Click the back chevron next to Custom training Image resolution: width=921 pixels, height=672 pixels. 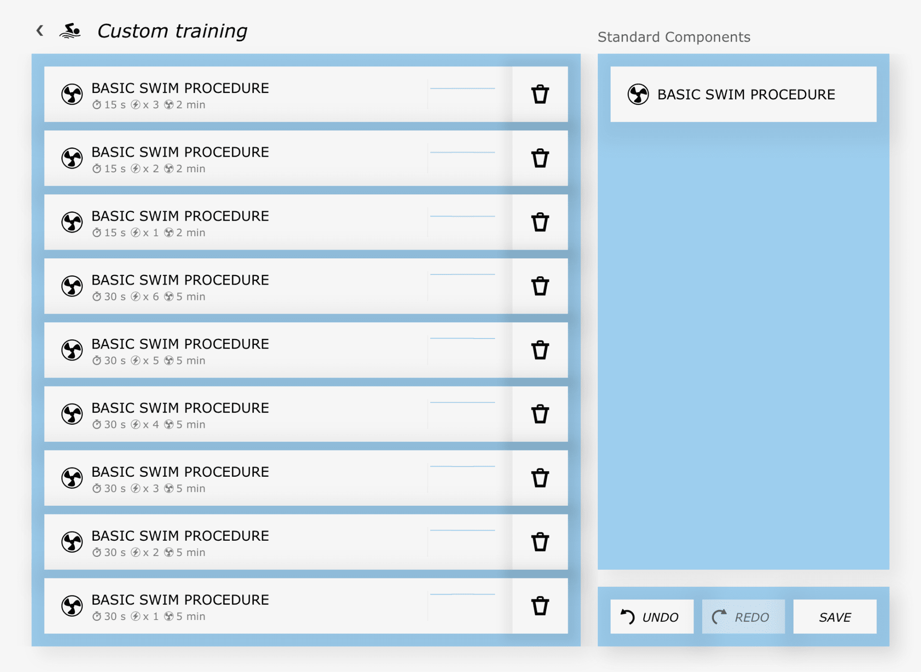(39, 30)
